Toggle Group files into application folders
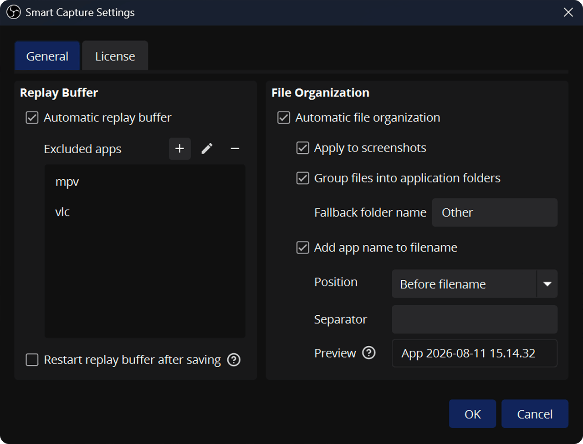 [x=303, y=178]
